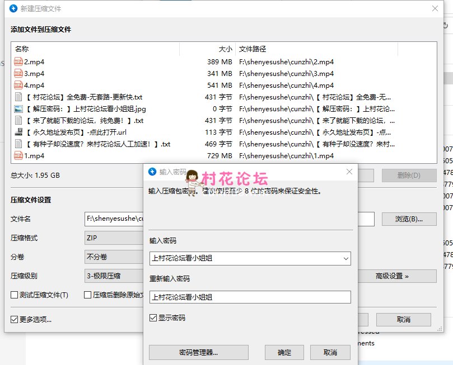453x365 pixels.
Task: Click the 4.mp4 video file icon
Action: coord(18,86)
